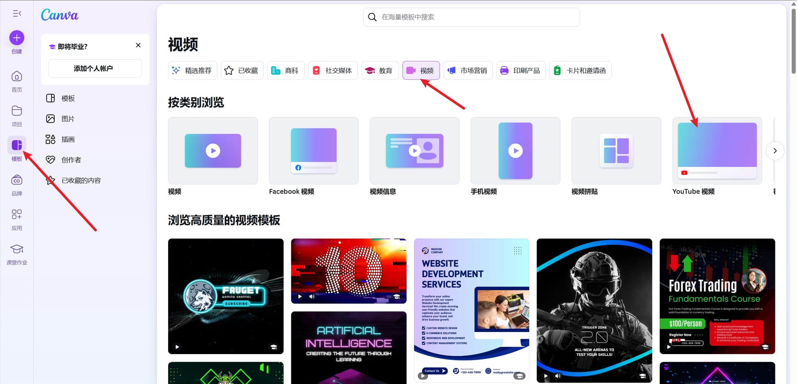The width and height of the screenshot is (797, 384).
Task: Open 图片 in the side panel
Action: [x=95, y=119]
